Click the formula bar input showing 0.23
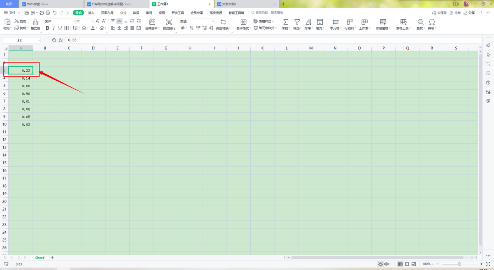This screenshot has height=270, width=494. point(273,40)
